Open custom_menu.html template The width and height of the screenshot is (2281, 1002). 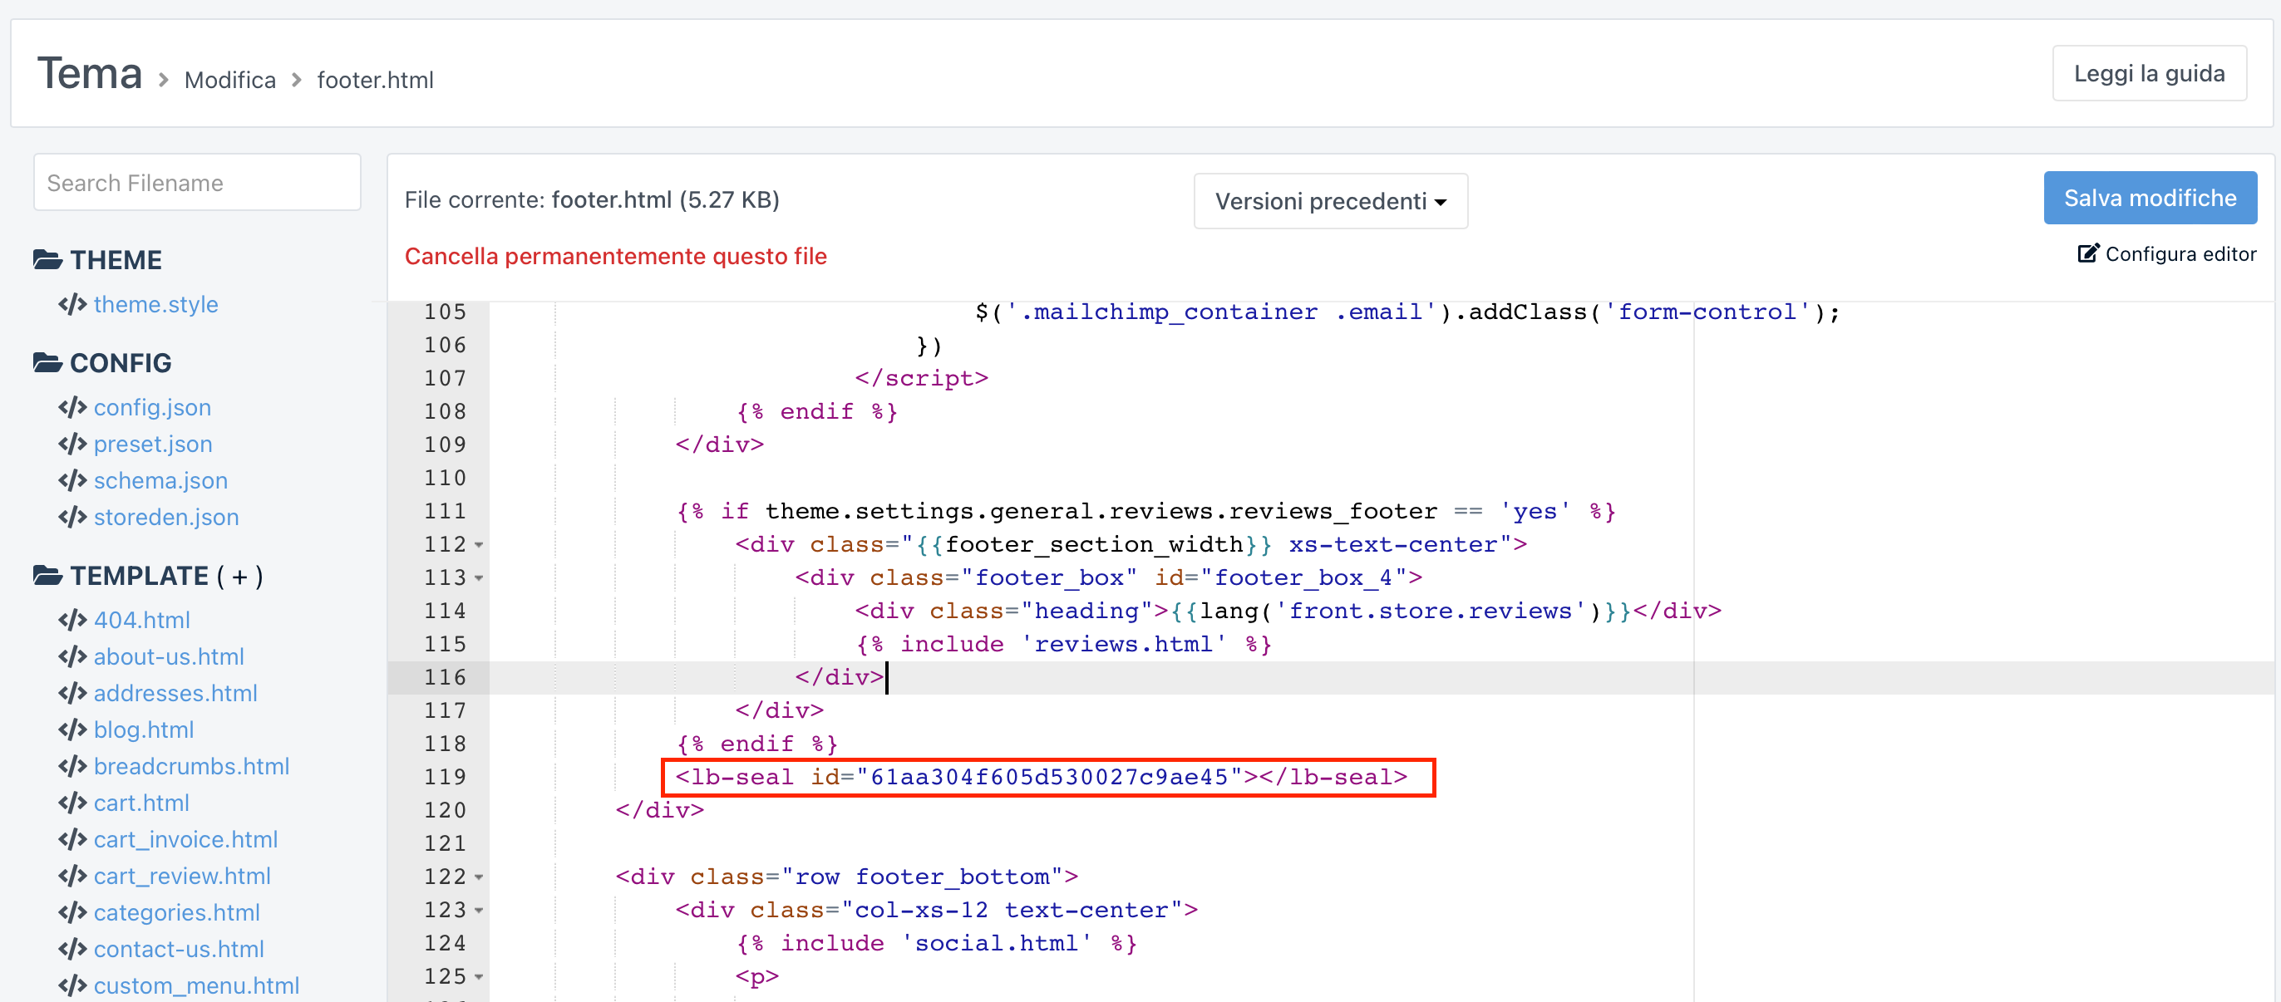coord(196,985)
